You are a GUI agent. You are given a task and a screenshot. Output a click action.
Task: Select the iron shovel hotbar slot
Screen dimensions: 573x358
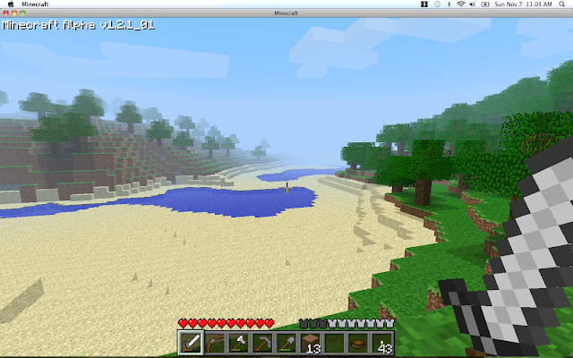point(286,344)
